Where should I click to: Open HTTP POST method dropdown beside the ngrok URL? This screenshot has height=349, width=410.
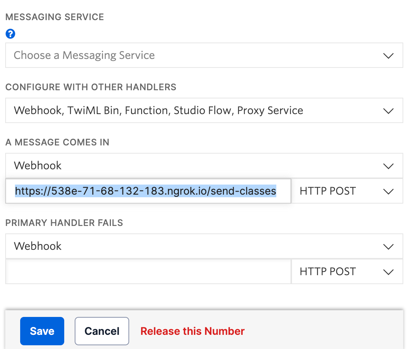pos(347,191)
